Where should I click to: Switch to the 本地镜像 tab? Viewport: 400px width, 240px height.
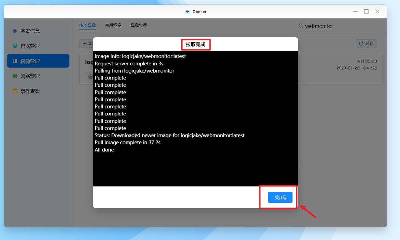pos(87,25)
